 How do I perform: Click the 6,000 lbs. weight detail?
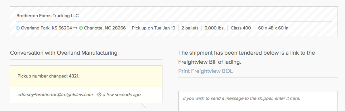coord(214,28)
